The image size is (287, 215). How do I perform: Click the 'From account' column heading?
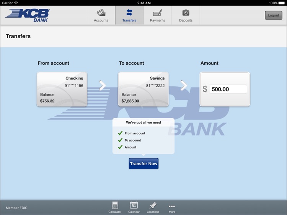click(54, 63)
